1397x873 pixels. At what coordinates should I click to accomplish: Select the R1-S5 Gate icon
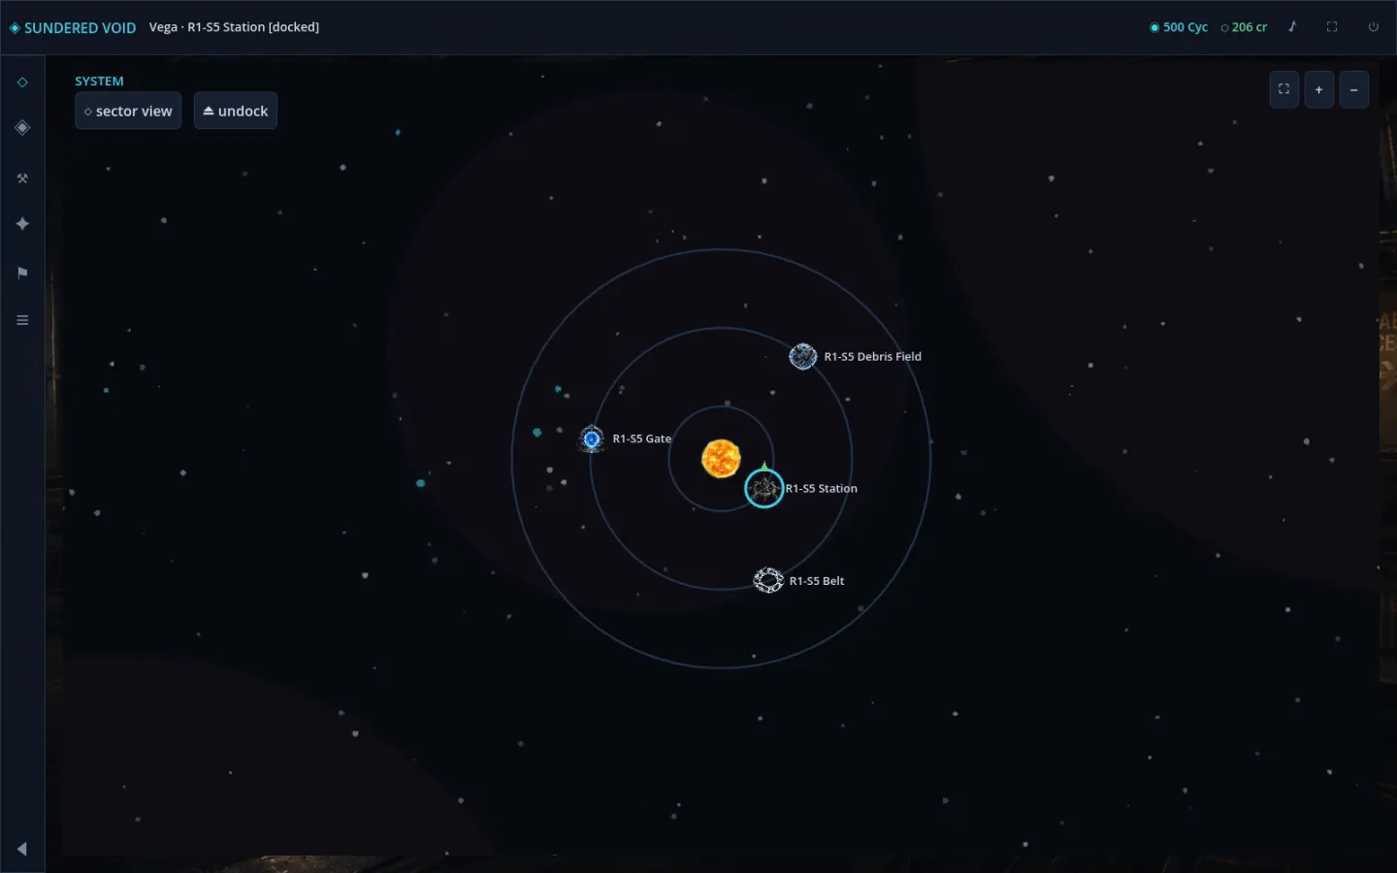click(592, 439)
